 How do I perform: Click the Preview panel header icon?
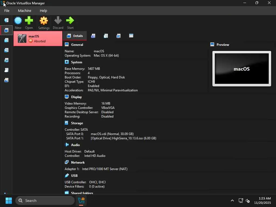(x=212, y=44)
